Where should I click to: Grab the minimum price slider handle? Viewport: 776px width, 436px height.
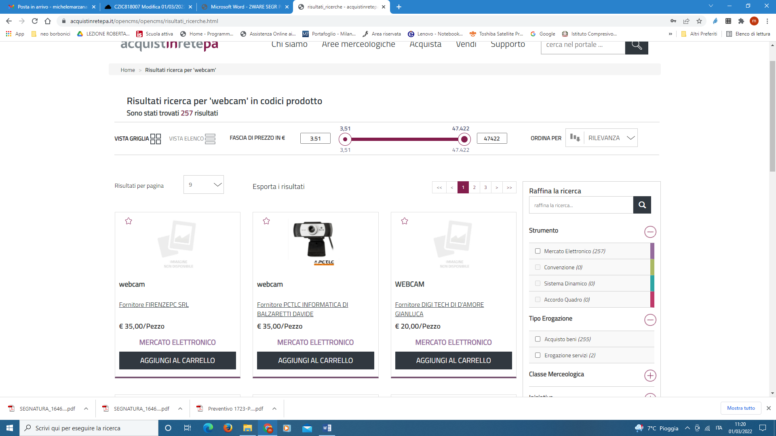click(345, 139)
